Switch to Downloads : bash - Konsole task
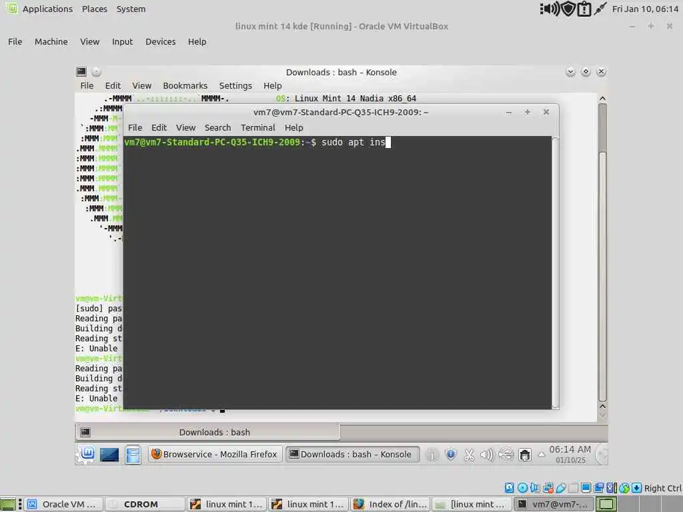Image resolution: width=683 pixels, height=512 pixels. pyautogui.click(x=353, y=454)
